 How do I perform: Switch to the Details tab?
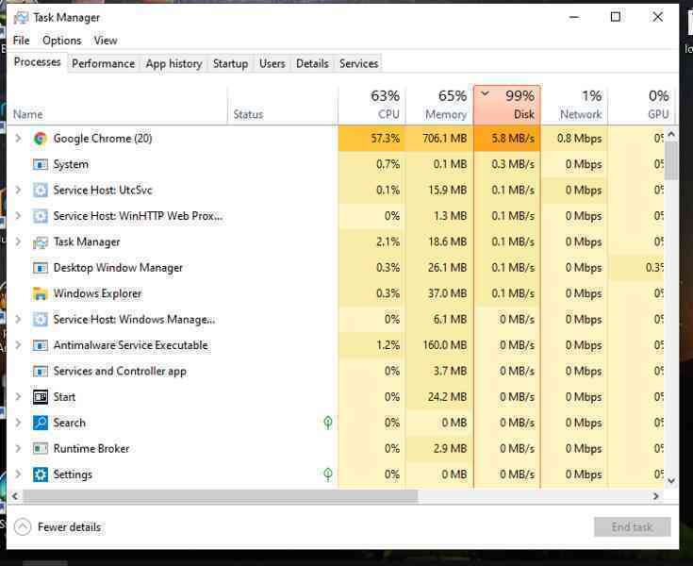[312, 64]
